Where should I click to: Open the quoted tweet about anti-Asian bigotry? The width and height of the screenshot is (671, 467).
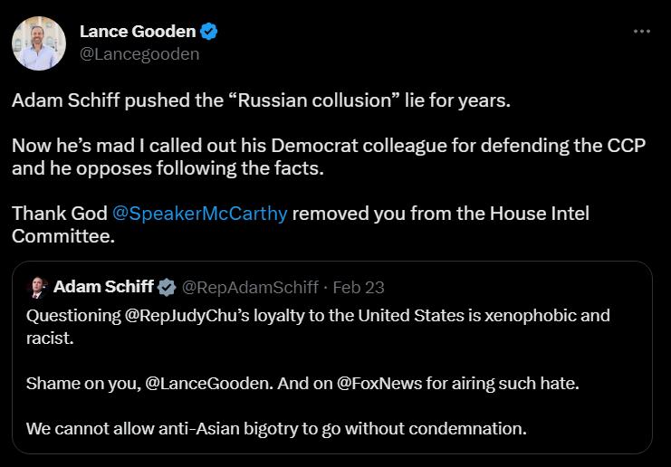point(332,357)
